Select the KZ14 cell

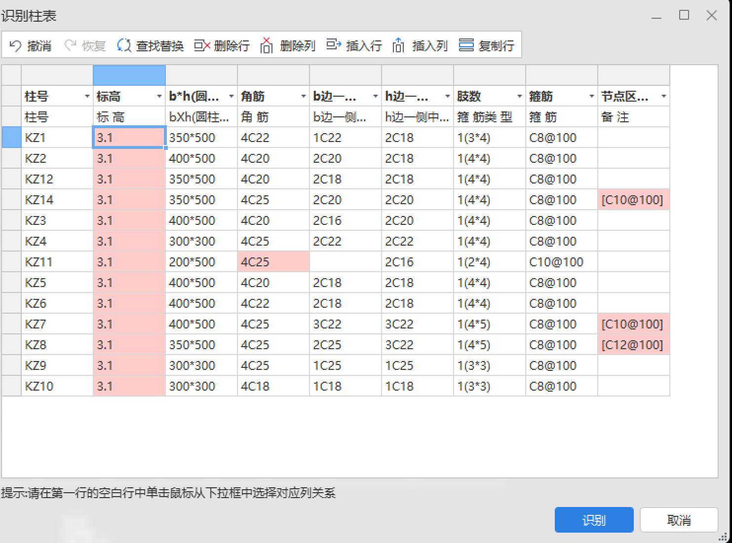[x=57, y=200]
